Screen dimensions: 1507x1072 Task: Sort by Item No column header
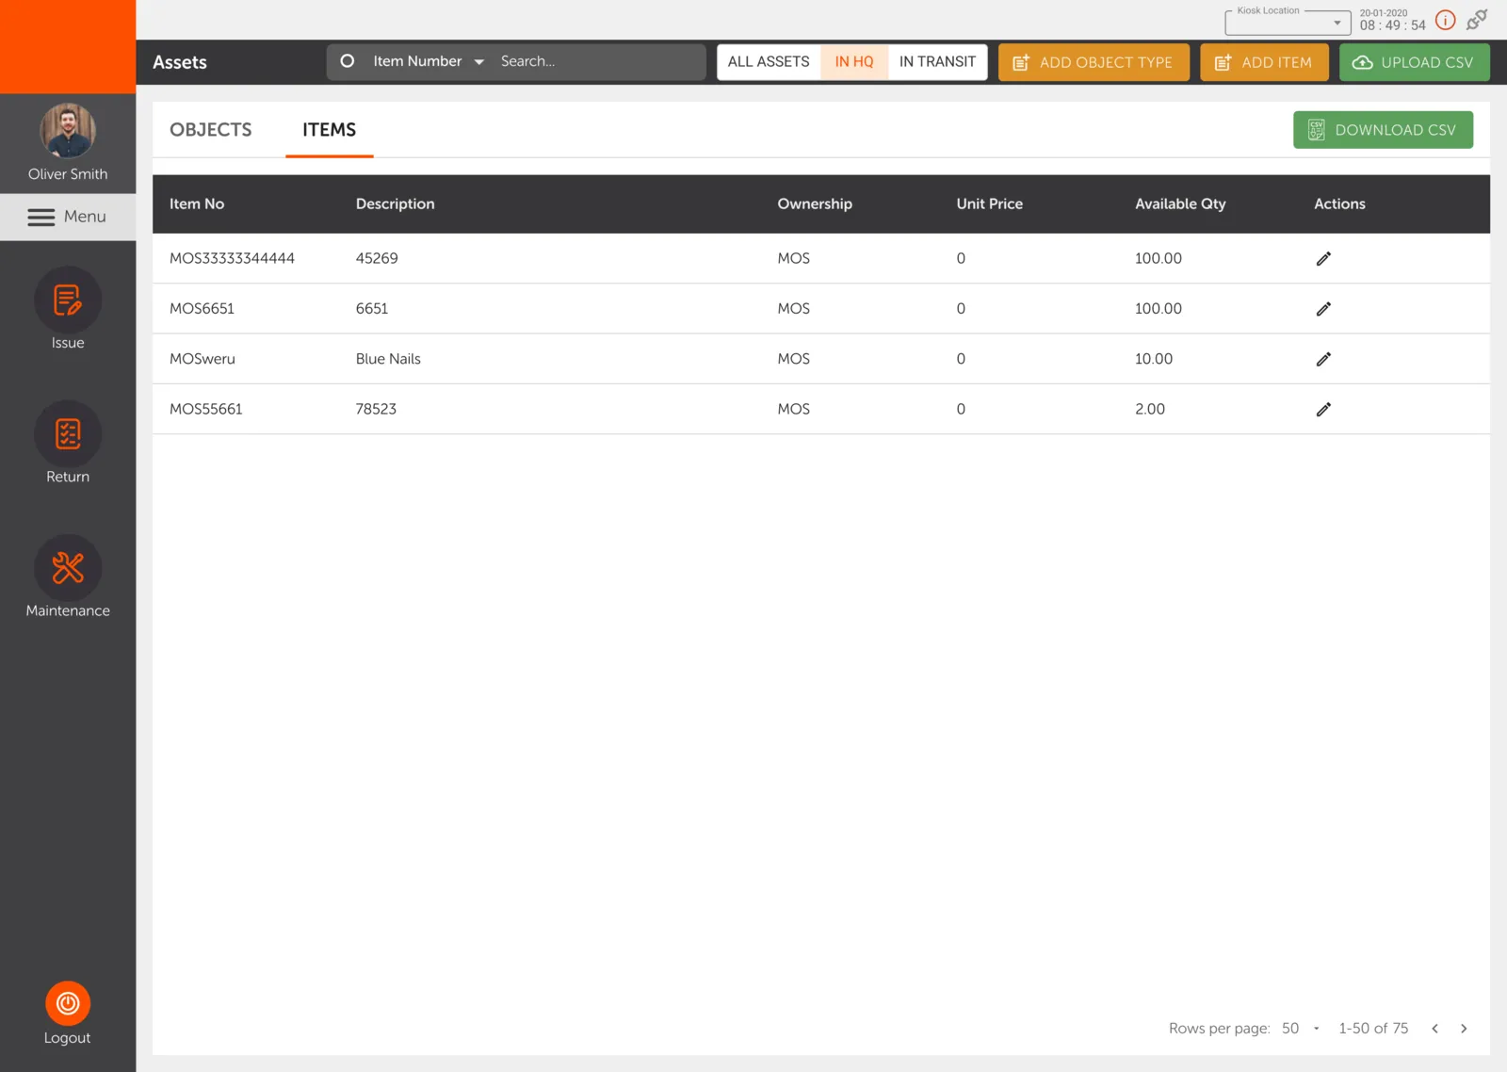point(197,204)
